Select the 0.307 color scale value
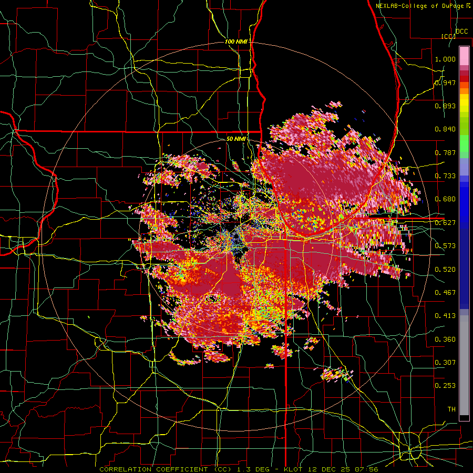The width and height of the screenshot is (473, 473). pyautogui.click(x=445, y=363)
